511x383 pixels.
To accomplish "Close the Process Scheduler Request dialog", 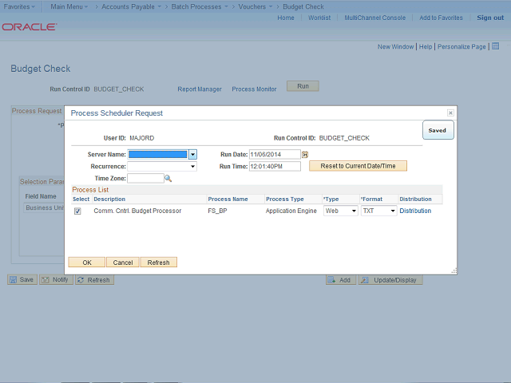I will click(450, 113).
